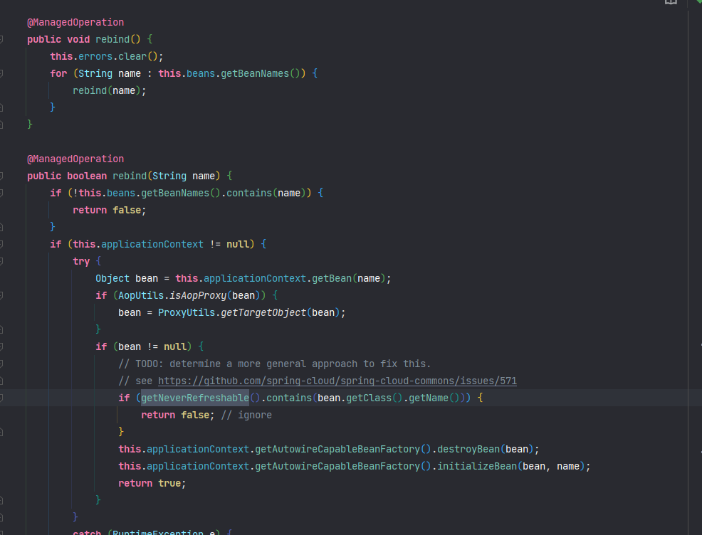Click 'AopUtils' class name
Image resolution: width=702 pixels, height=535 pixels.
[141, 295]
